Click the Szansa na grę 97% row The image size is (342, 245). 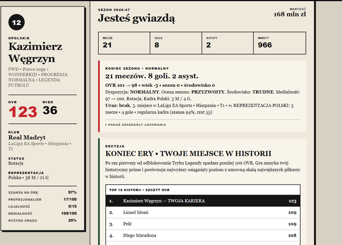42,192
